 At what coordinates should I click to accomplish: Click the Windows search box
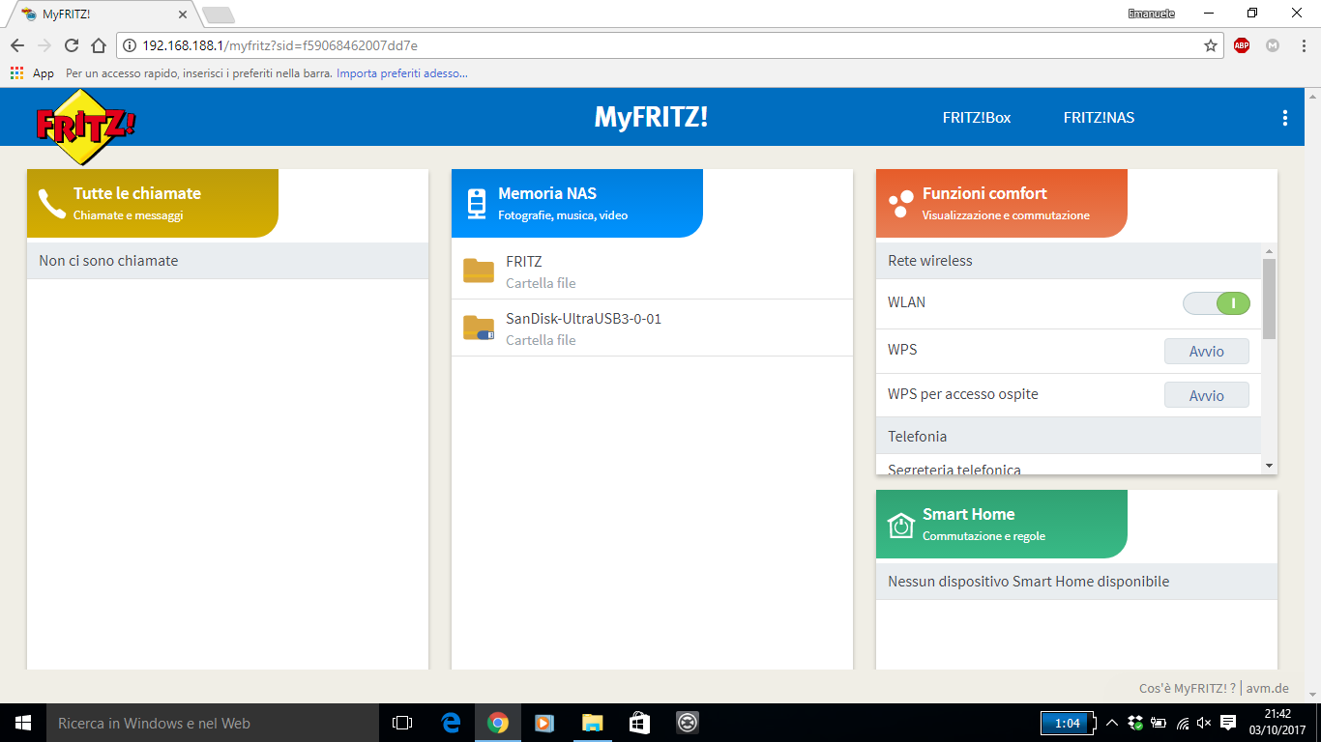[213, 723]
